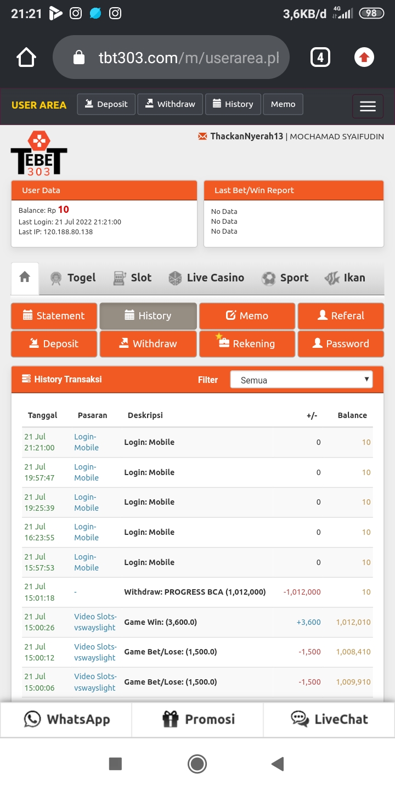This screenshot has height=790, width=395.
Task: Select the Ikan fish games tab
Action: (345, 278)
